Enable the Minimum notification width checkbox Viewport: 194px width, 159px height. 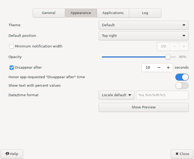click(x=12, y=46)
